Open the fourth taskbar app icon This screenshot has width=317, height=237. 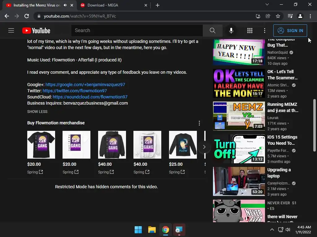pos(179,230)
